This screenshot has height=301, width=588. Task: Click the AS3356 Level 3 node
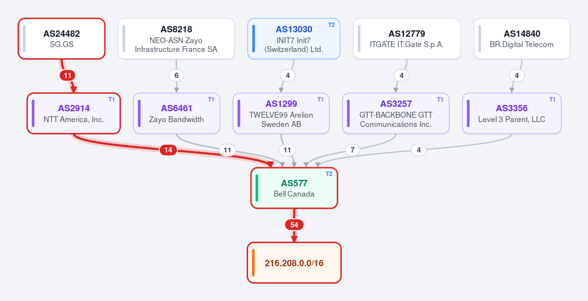(x=512, y=113)
